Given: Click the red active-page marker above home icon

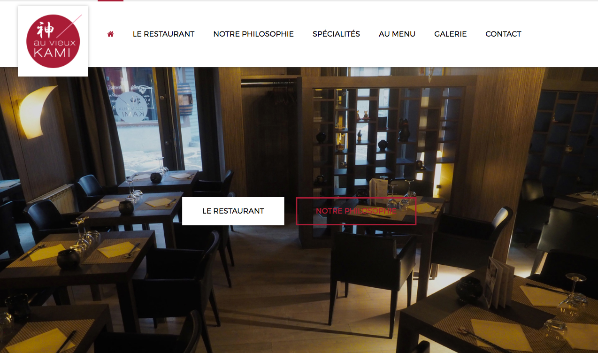Looking at the screenshot, I should point(110,1).
